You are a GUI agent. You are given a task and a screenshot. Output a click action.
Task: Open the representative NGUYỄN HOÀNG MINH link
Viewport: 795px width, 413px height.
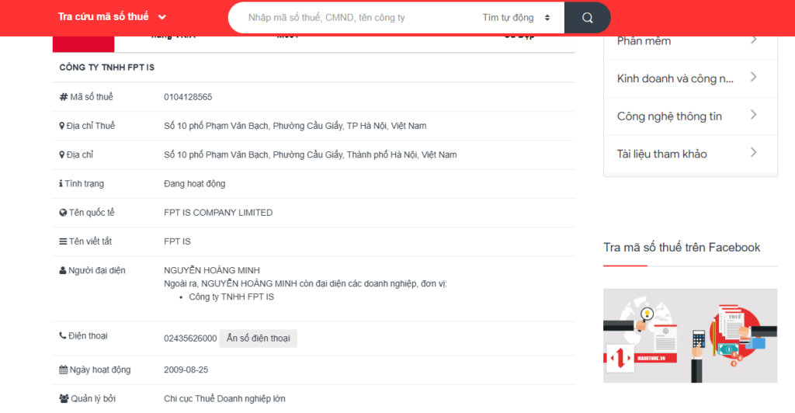point(211,270)
